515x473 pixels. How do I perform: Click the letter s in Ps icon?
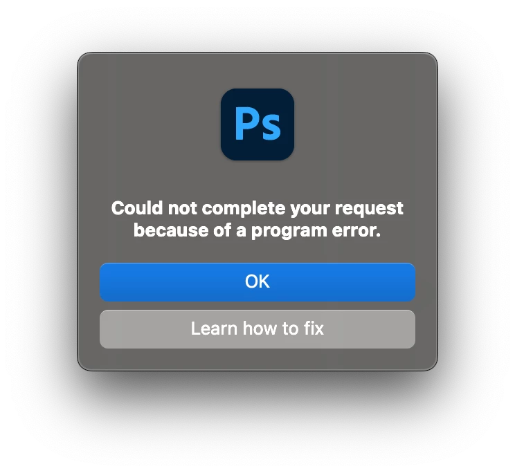pyautogui.click(x=271, y=128)
